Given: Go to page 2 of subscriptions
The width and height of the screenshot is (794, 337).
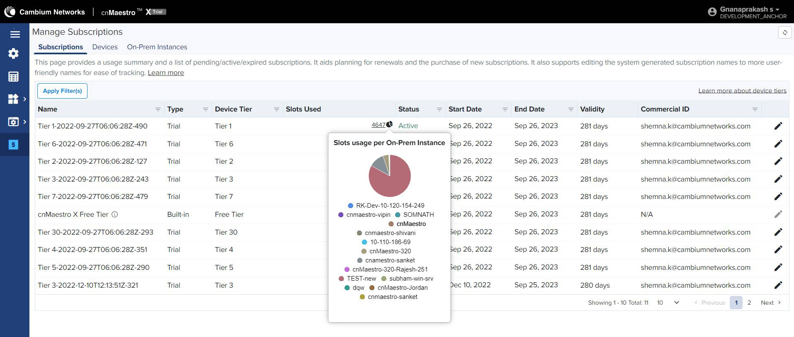Looking at the screenshot, I should point(749,303).
